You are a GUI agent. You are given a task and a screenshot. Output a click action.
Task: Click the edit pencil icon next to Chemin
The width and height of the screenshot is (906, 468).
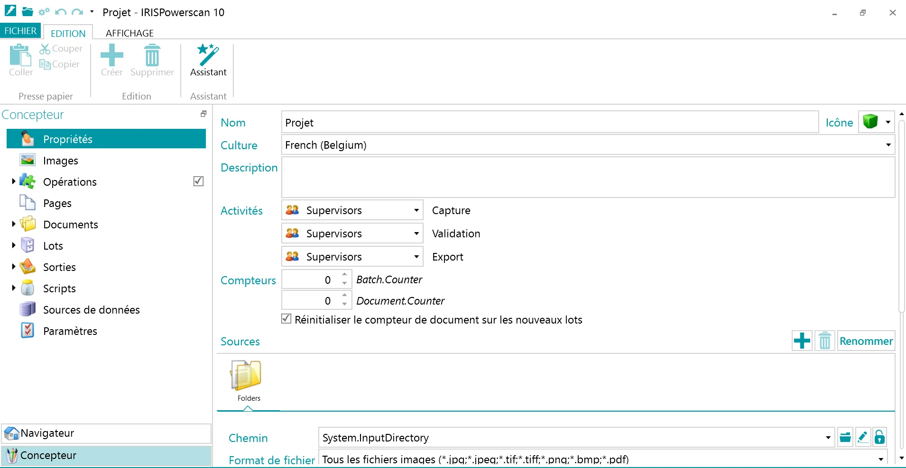click(863, 437)
